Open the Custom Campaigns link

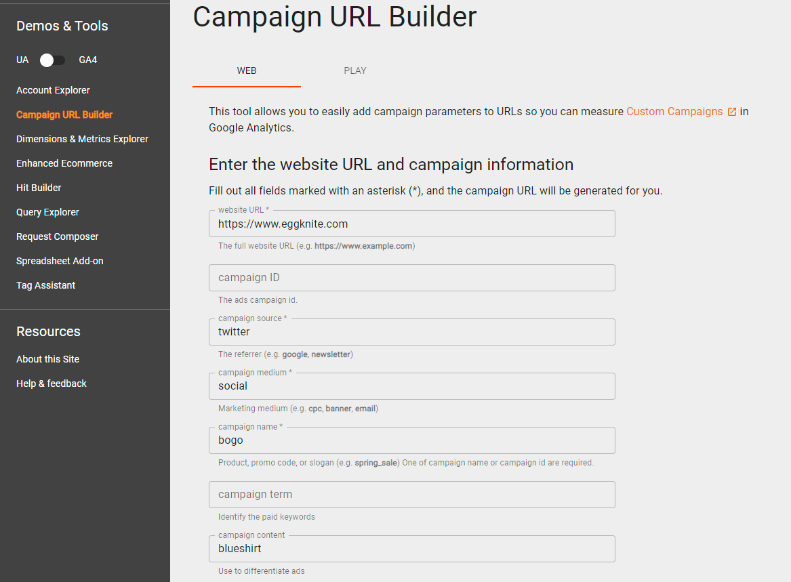(674, 112)
